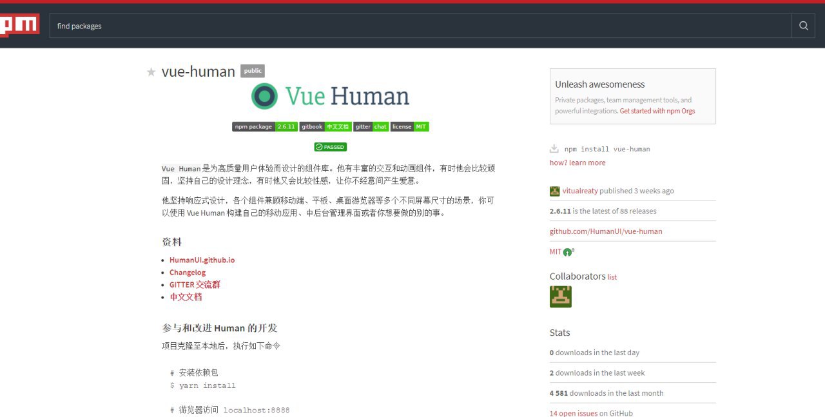Select the npm install vue-human command text
Image resolution: width=825 pixels, height=417 pixels.
point(607,149)
